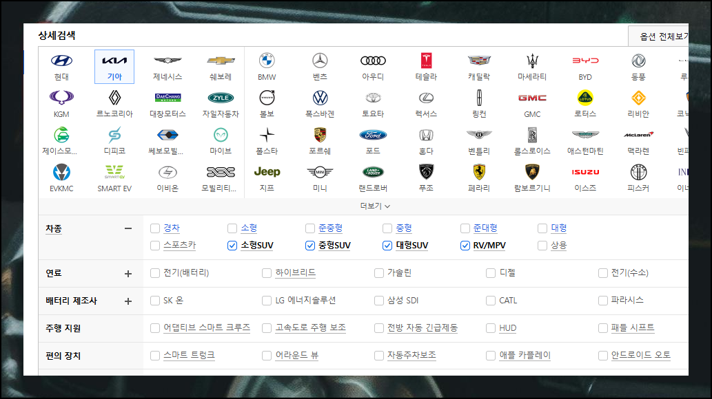
Task: Click the 스마트 트렁크 link
Action: [x=189, y=355]
